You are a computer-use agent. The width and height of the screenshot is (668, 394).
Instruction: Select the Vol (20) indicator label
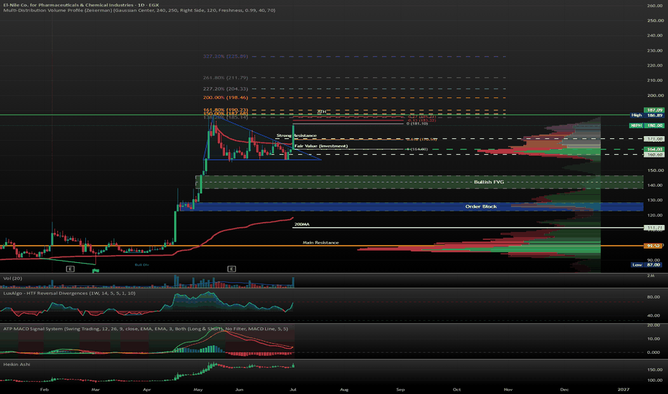coord(12,278)
